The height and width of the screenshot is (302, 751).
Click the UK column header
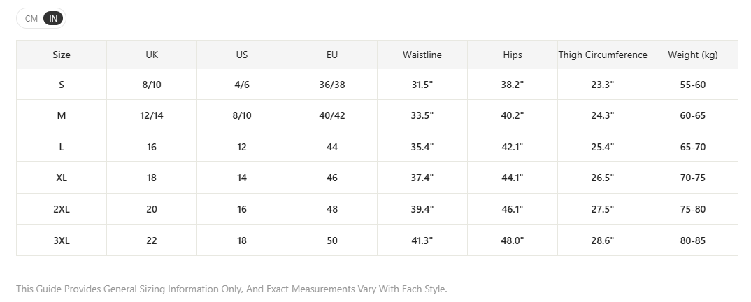152,55
